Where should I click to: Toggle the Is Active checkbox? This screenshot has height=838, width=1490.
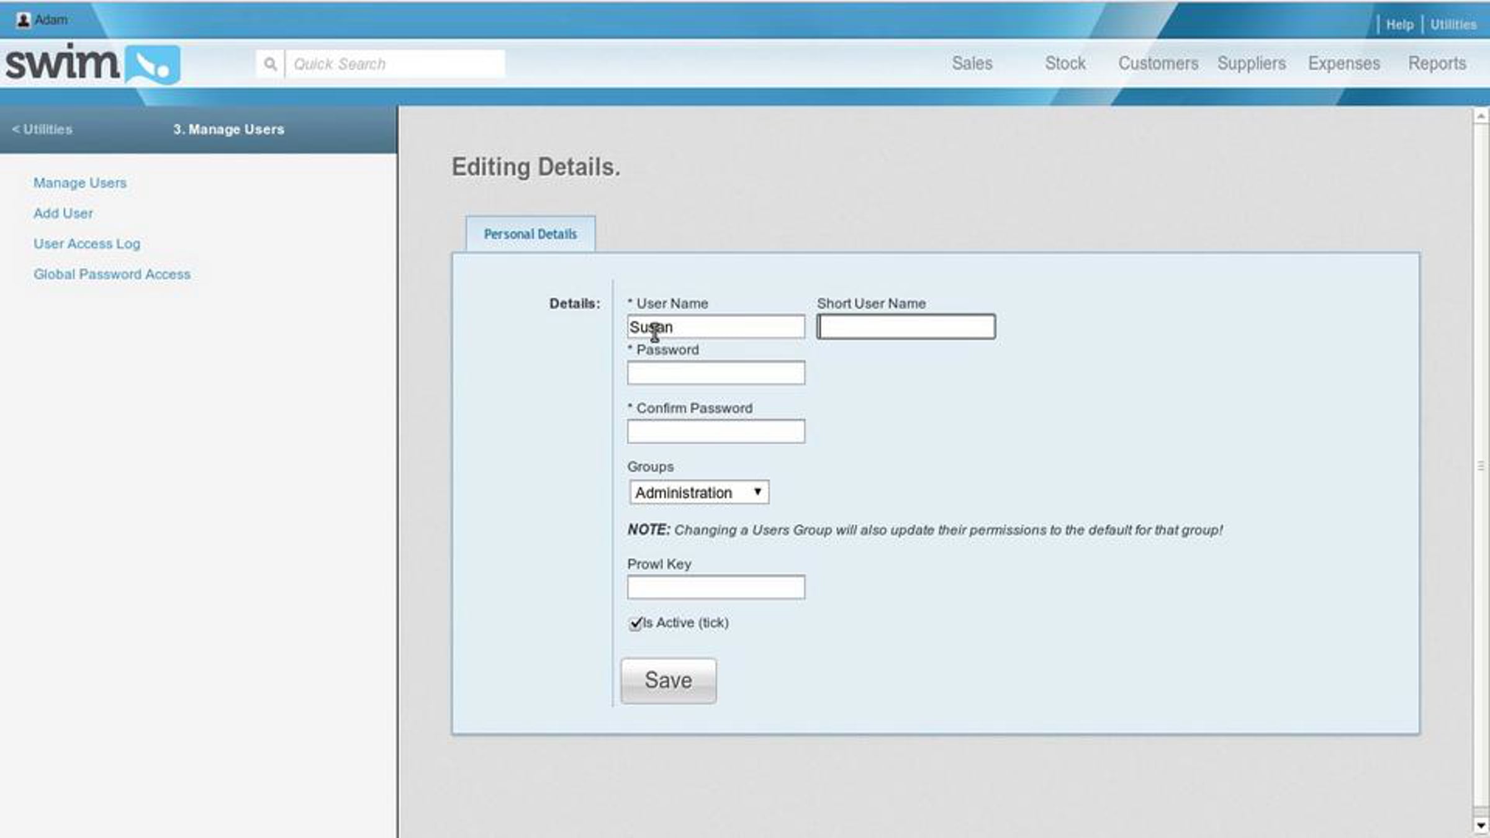635,623
